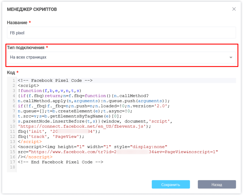Click the fbq track PageView line
The image size is (243, 195).
tap(51, 137)
